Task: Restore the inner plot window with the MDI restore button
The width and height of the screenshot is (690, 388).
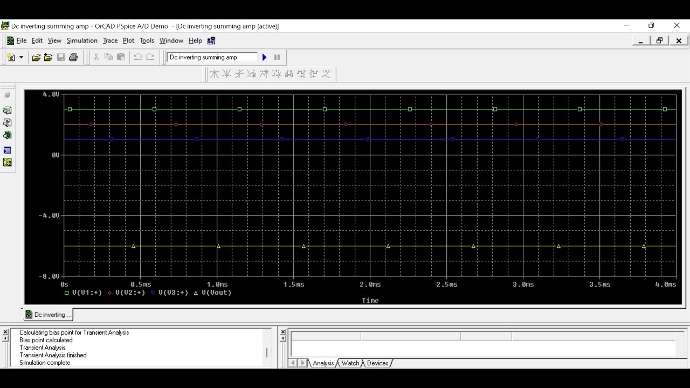Action: (x=659, y=40)
